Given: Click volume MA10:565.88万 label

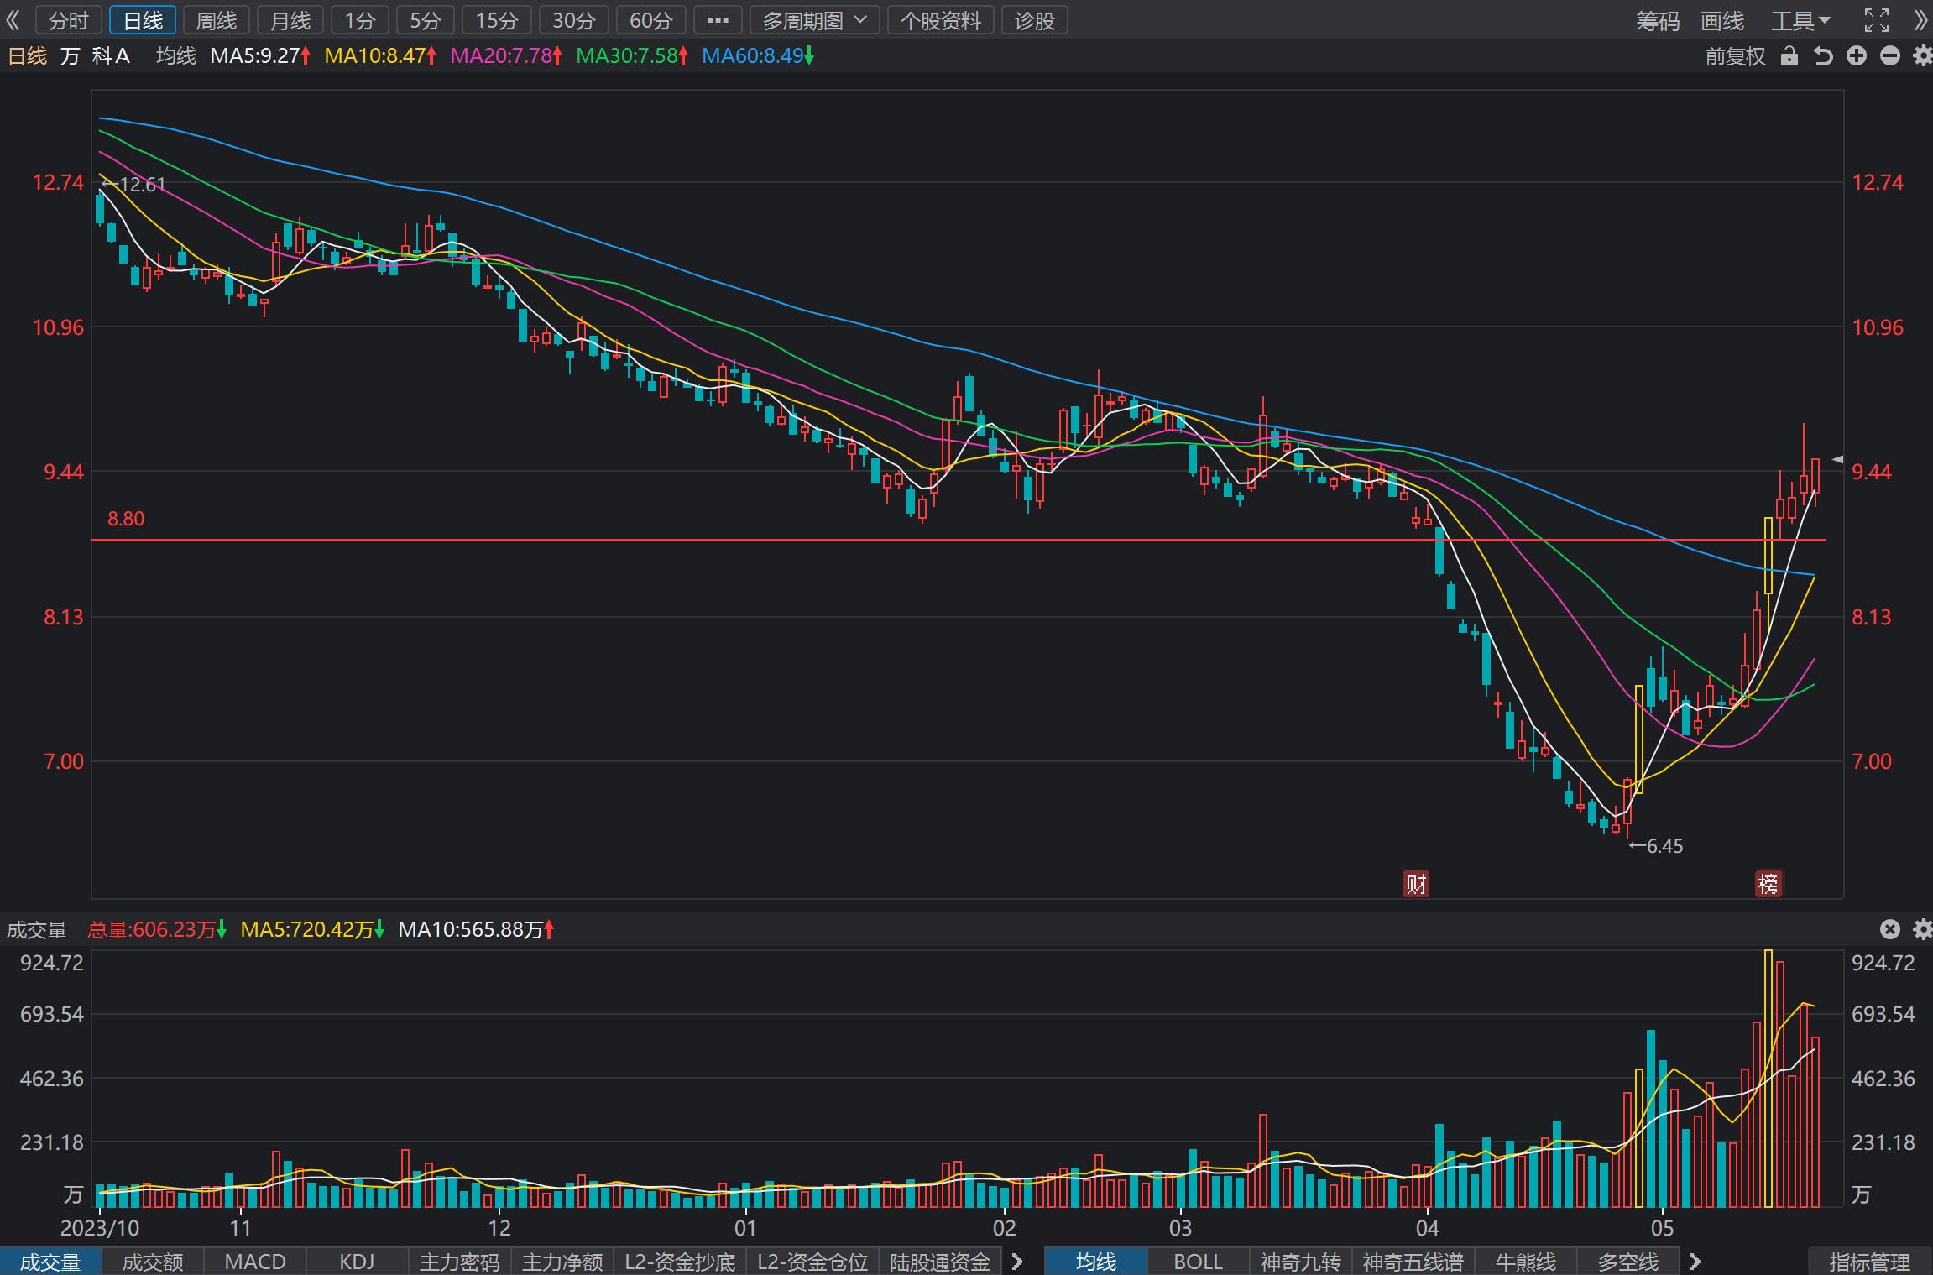Looking at the screenshot, I should pos(477,929).
